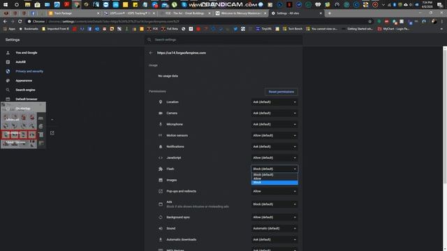This screenshot has height=251, width=447.
Task: Open Imported From IE bookmarks folder
Action: [x=55, y=29]
